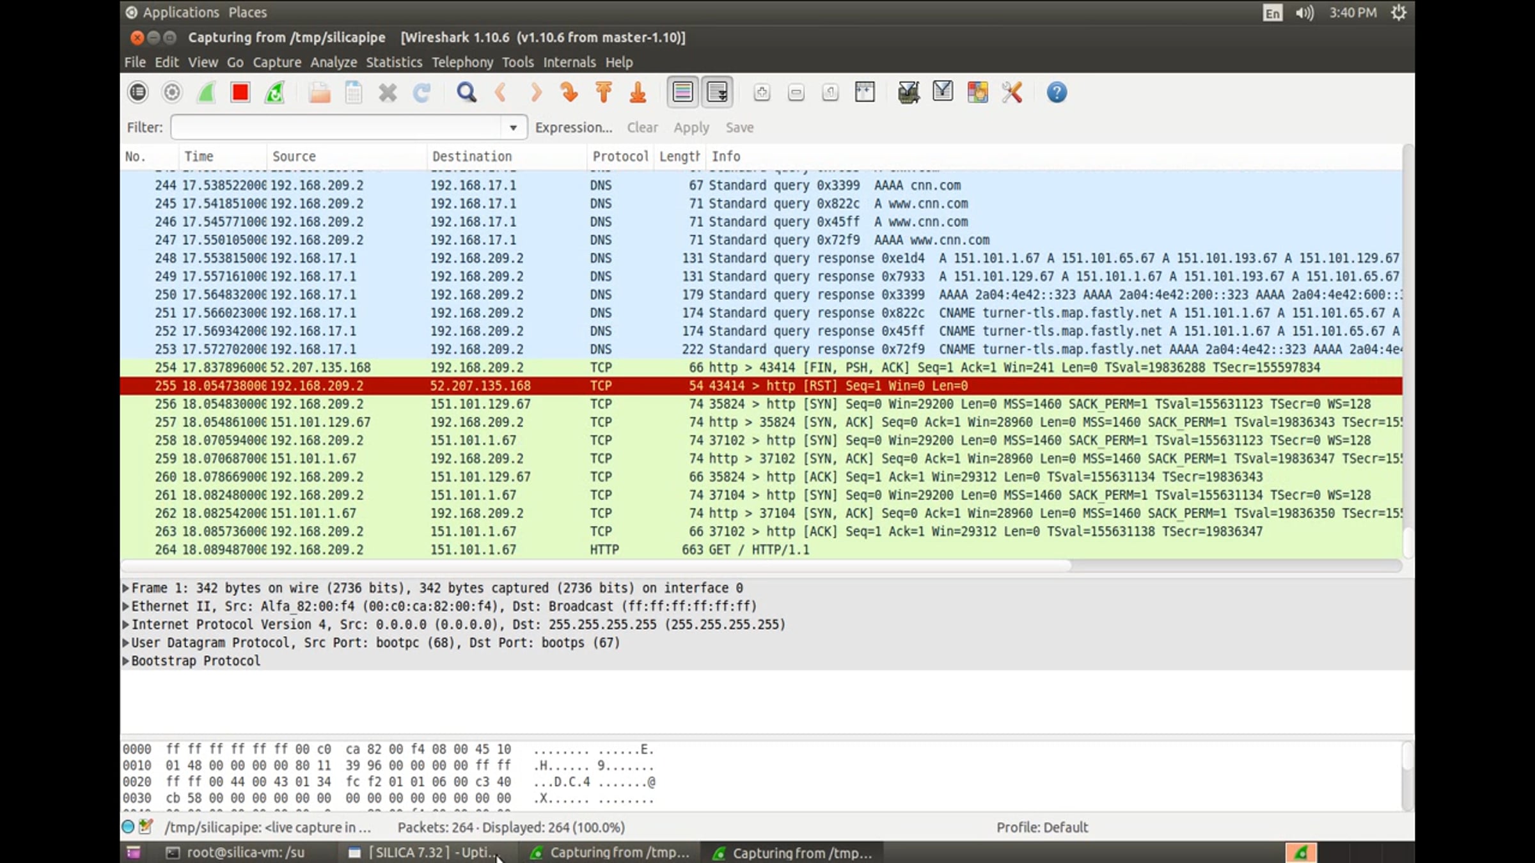The width and height of the screenshot is (1535, 863).
Task: Restart the running live capture
Action: pyautogui.click(x=274, y=93)
